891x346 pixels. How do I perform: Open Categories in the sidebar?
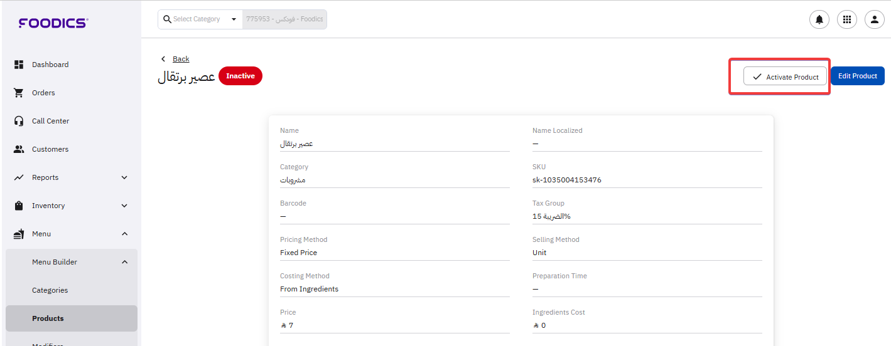(50, 290)
